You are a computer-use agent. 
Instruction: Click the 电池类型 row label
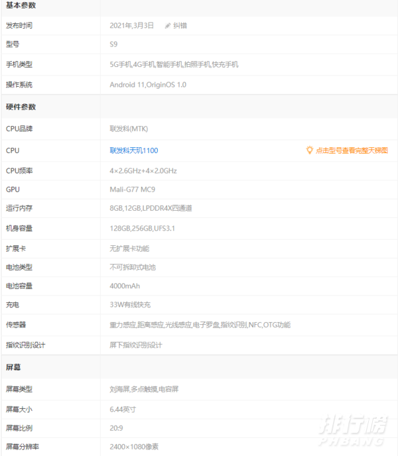19,267
